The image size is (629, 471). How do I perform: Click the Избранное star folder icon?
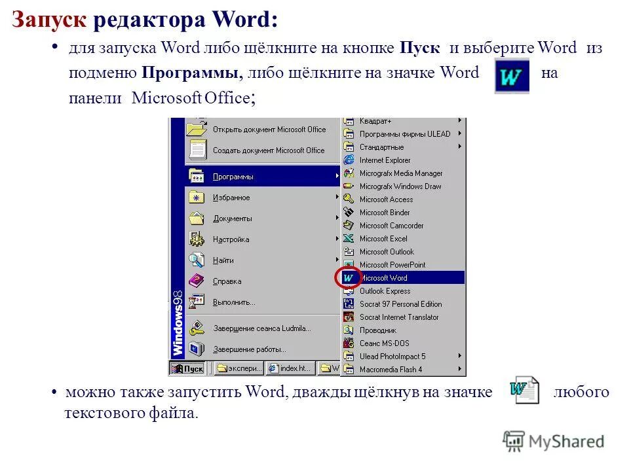pyautogui.click(x=197, y=197)
